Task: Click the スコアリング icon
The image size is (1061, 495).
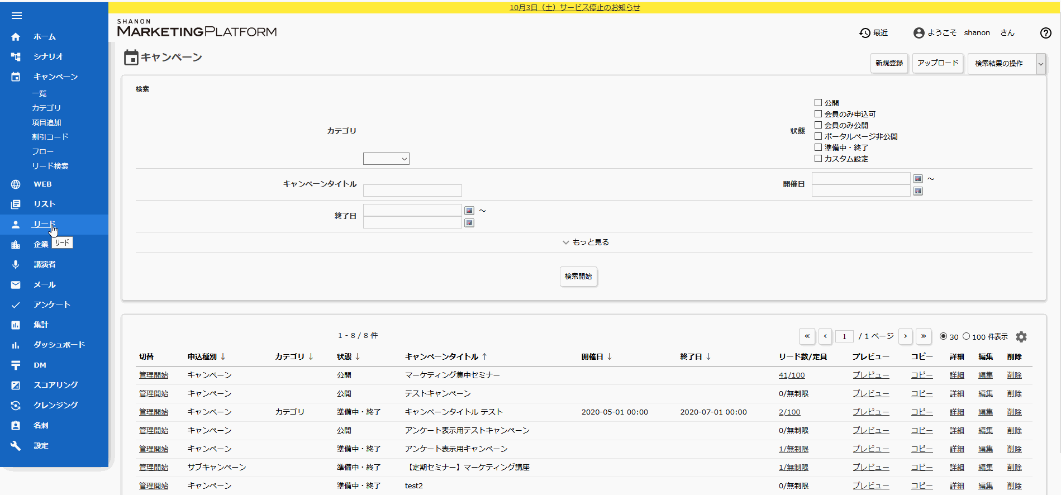Action: [16, 385]
